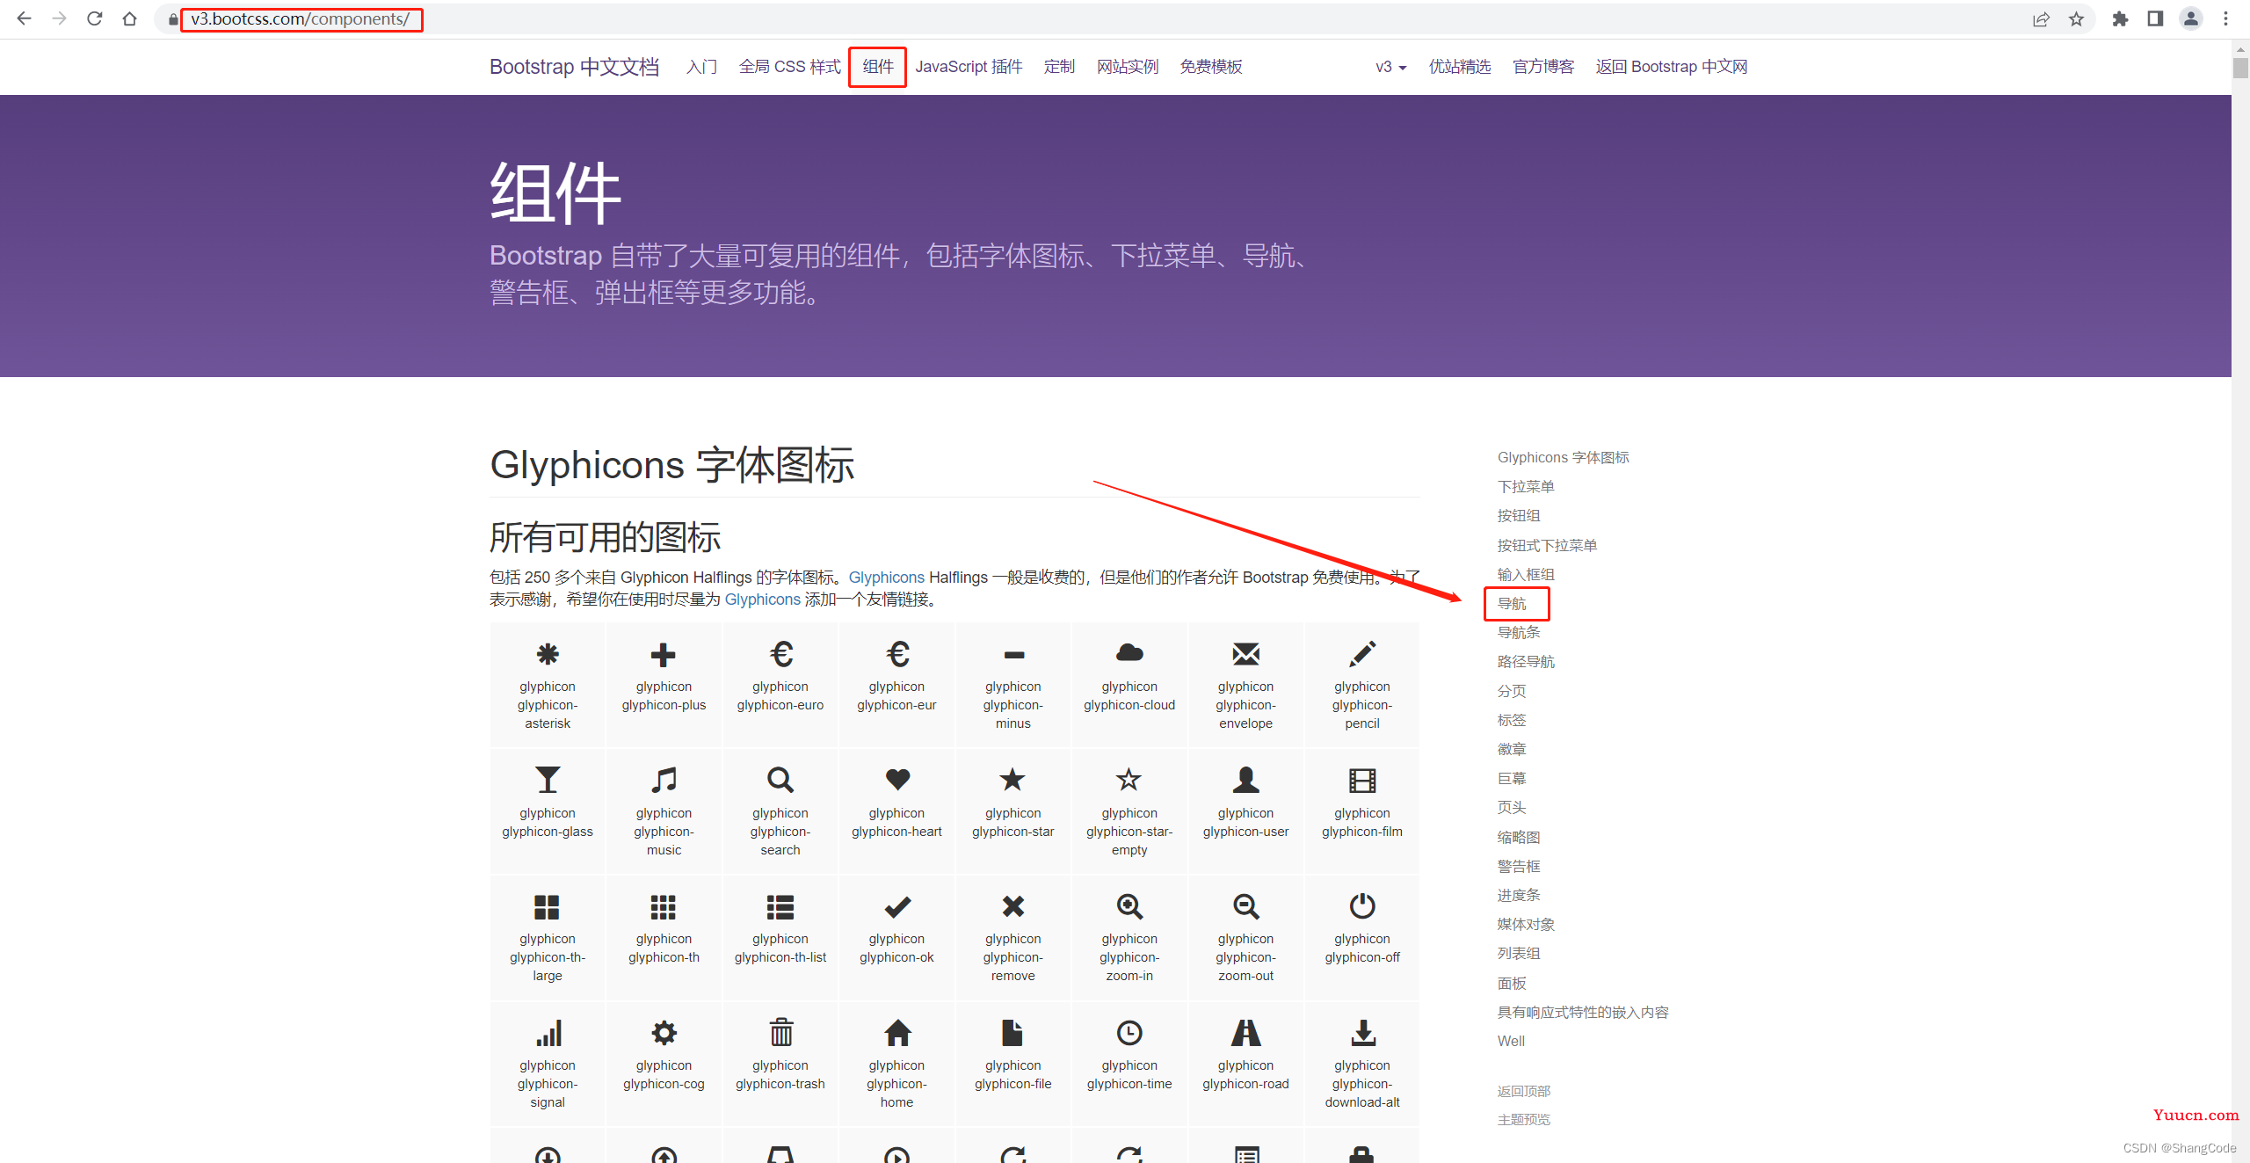Click the glyphicon-asterisk icon

point(548,654)
